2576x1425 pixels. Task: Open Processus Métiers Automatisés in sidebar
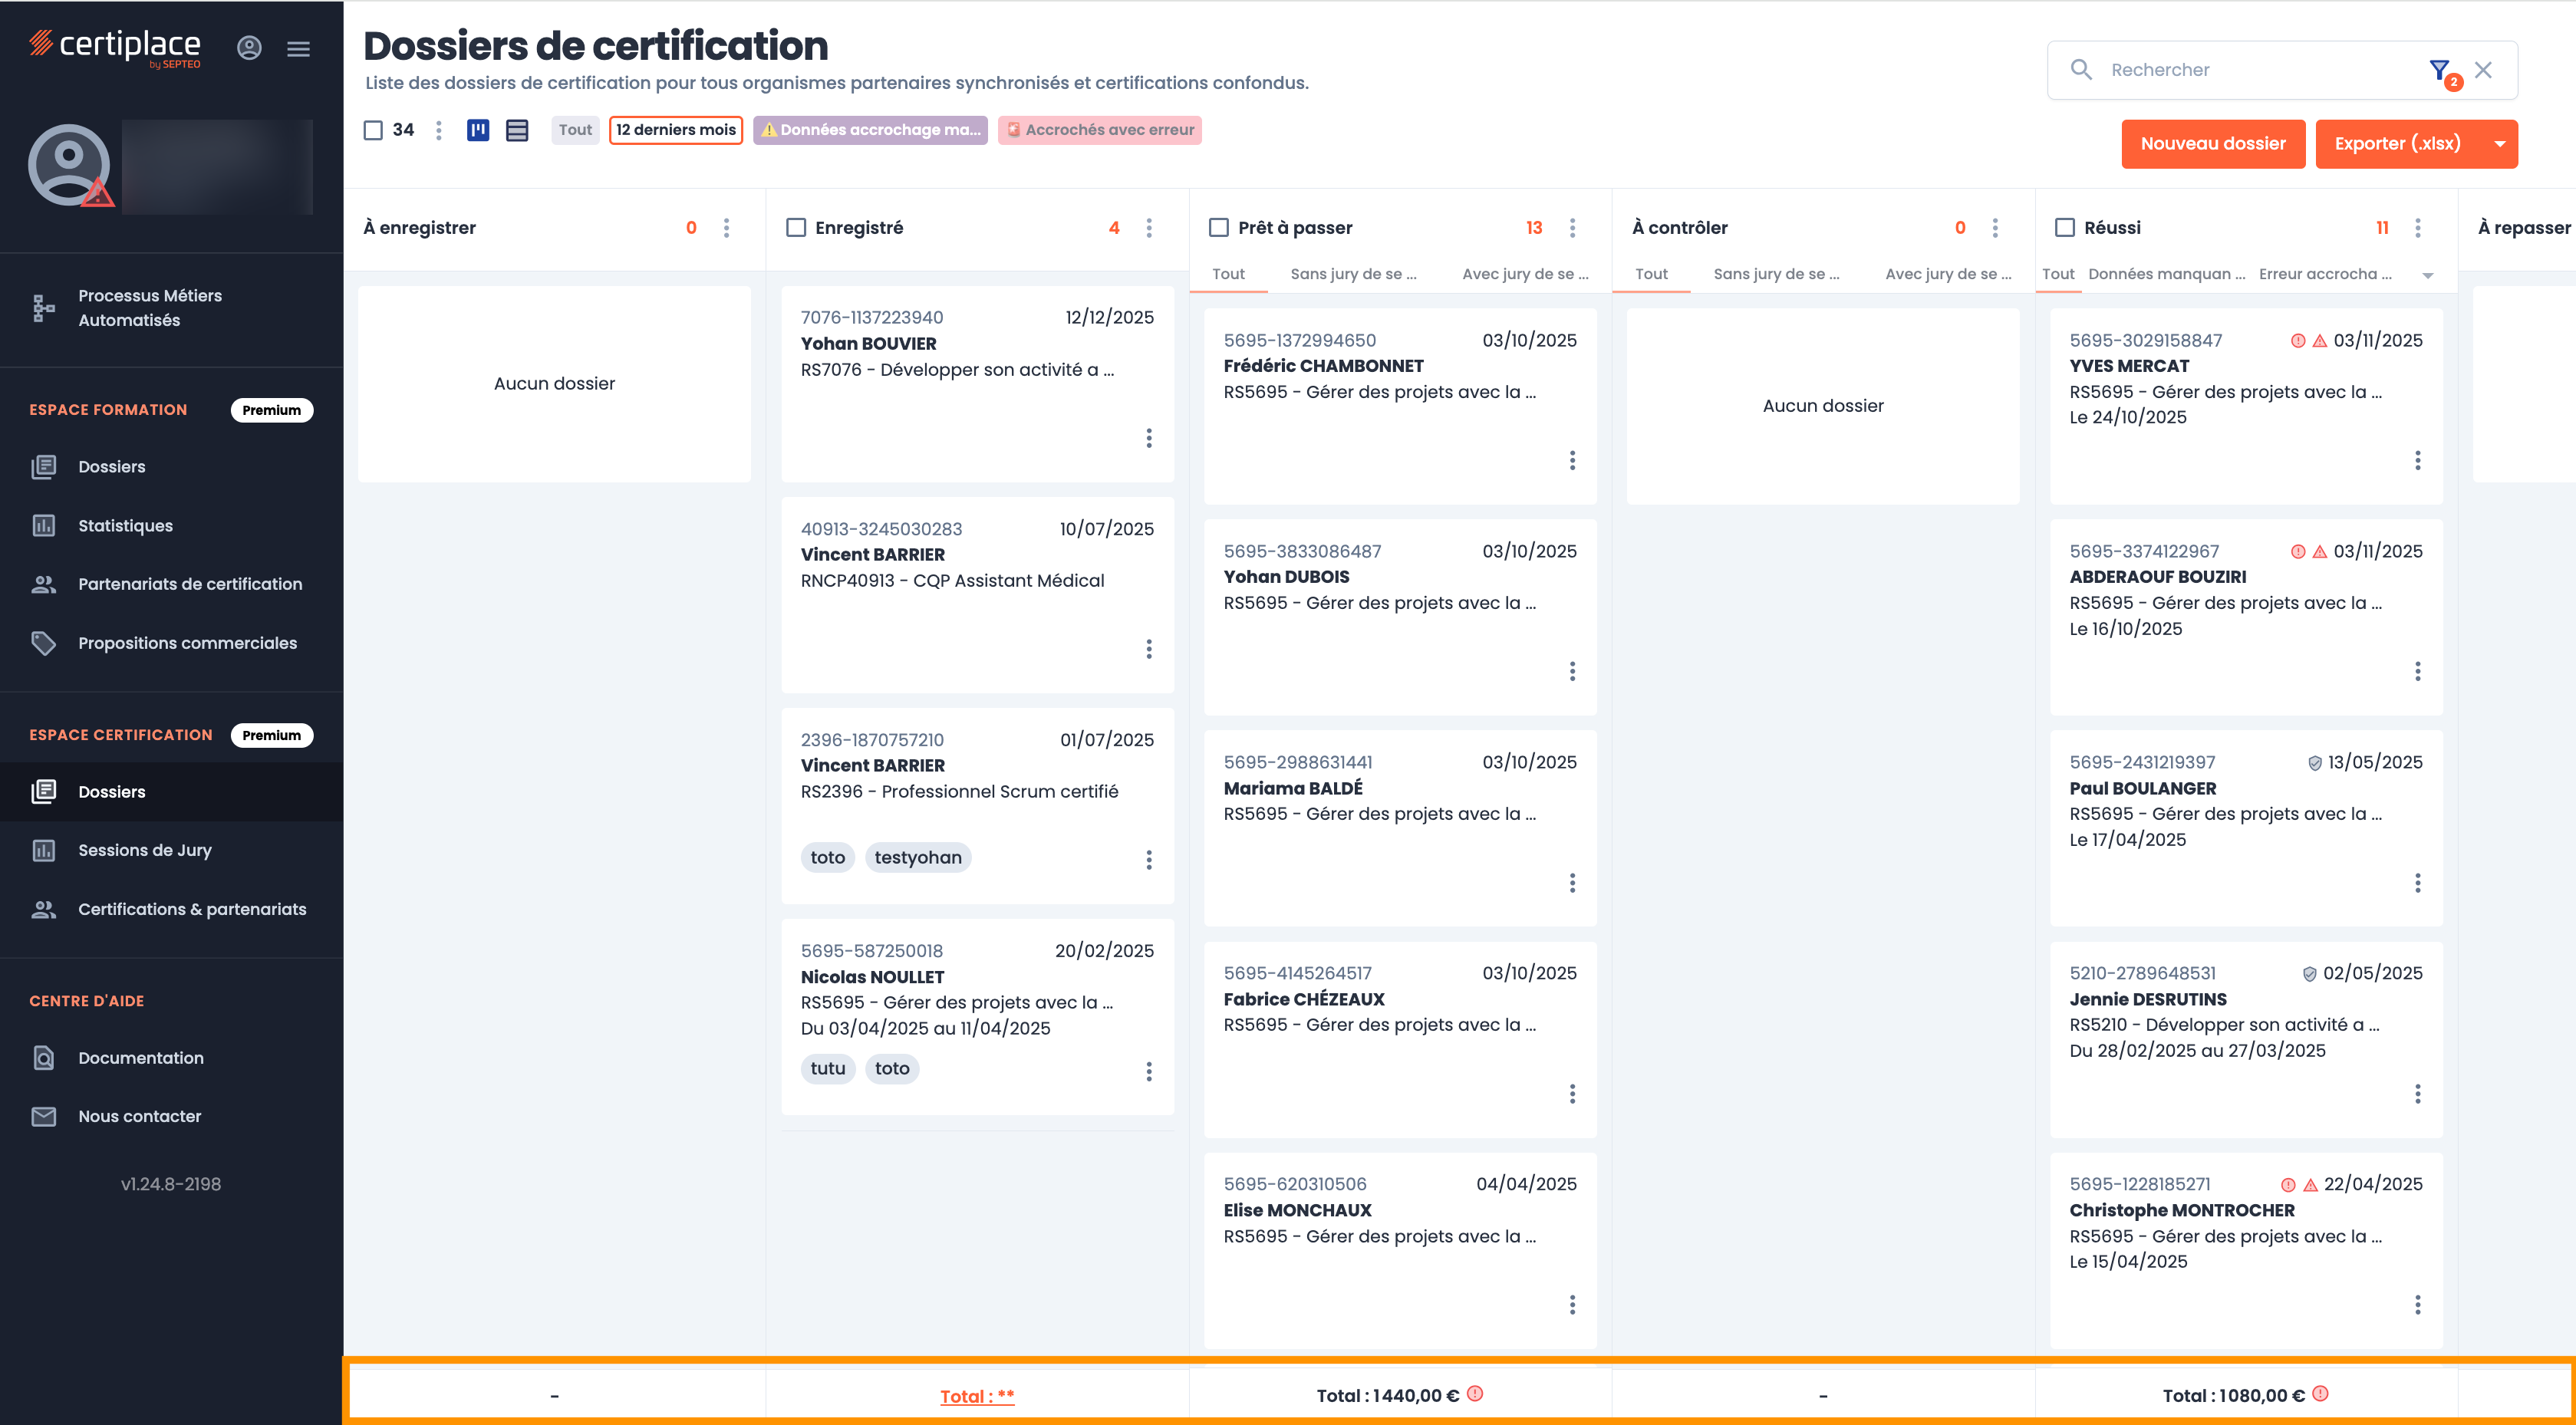(150, 308)
